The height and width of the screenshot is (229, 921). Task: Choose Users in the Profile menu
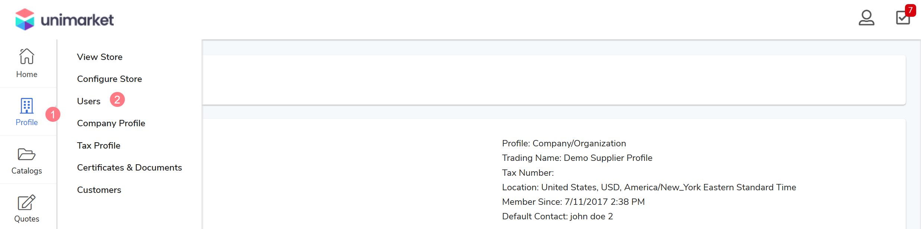89,101
